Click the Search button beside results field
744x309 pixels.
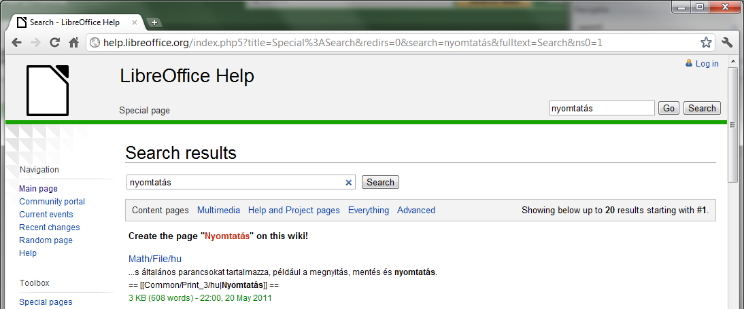click(380, 182)
